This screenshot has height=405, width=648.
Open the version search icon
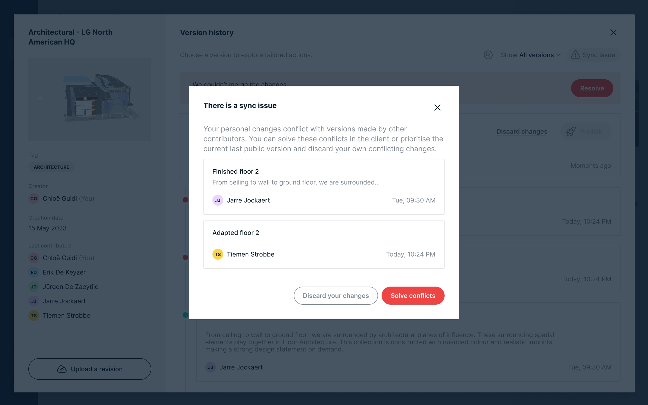(x=488, y=55)
